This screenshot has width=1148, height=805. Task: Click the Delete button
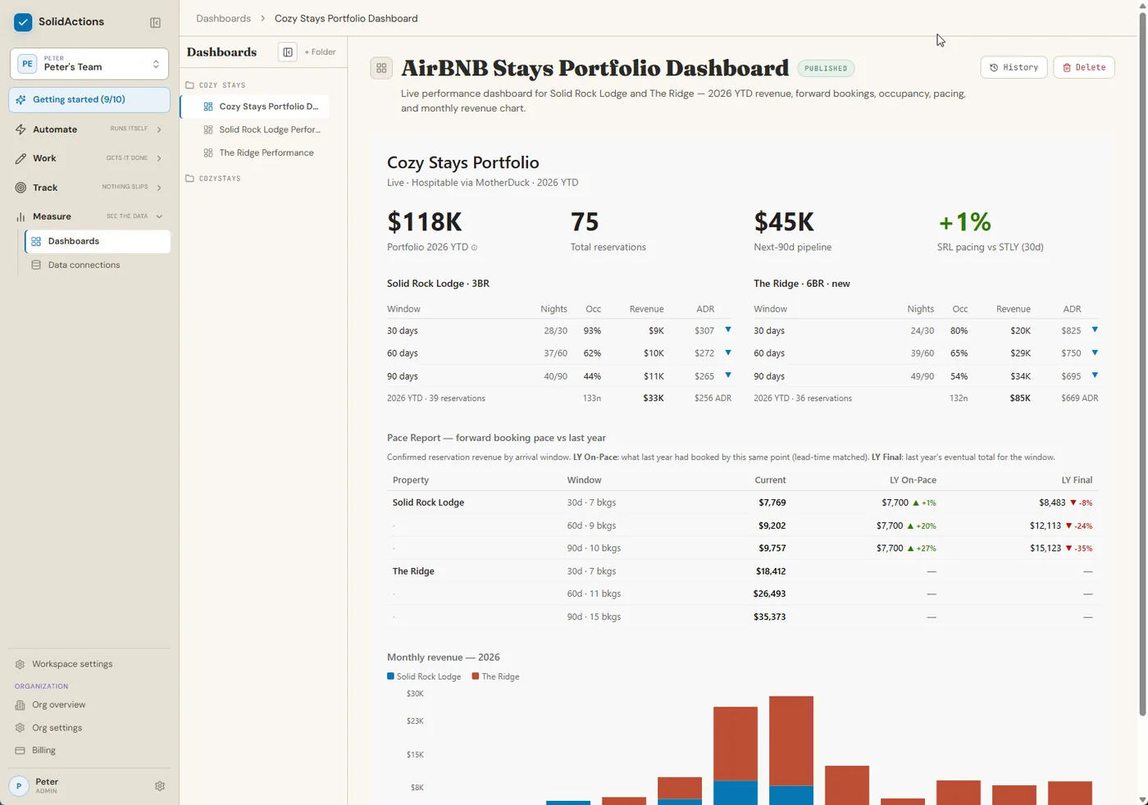coord(1083,67)
